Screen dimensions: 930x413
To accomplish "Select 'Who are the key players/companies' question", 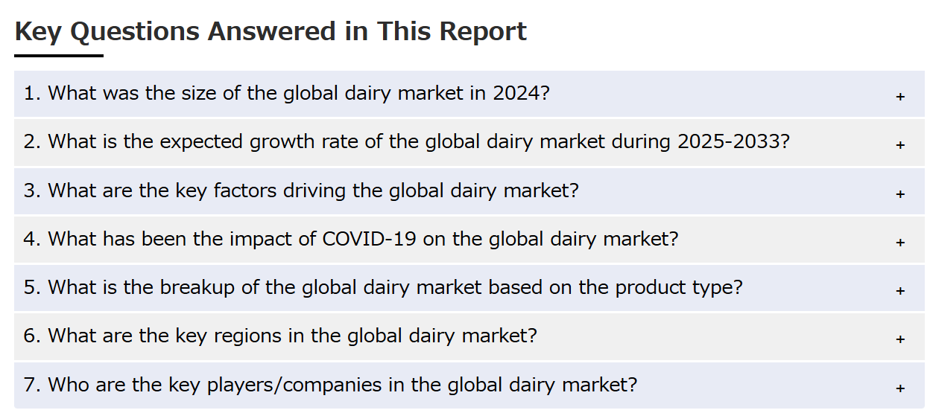I will pyautogui.click(x=330, y=385).
